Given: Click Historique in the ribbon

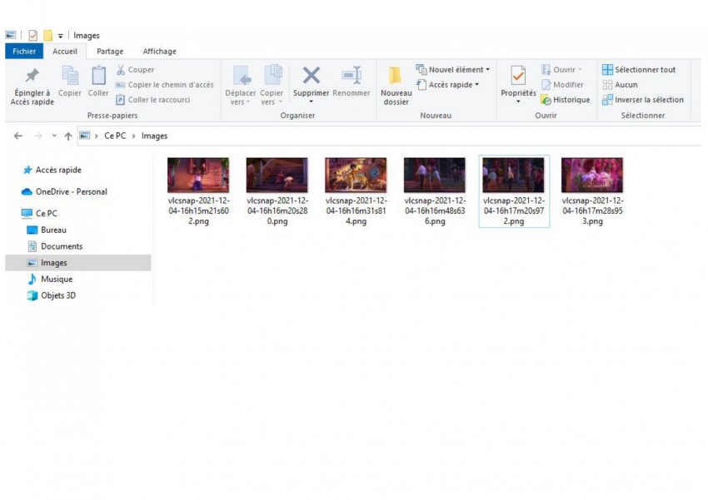Looking at the screenshot, I should coord(566,100).
